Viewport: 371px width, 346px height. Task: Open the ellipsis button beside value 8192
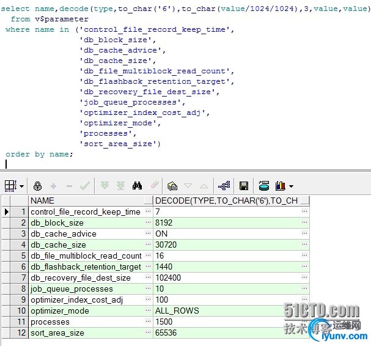point(305,222)
